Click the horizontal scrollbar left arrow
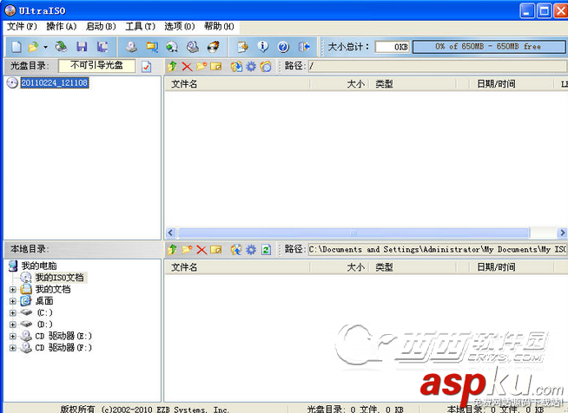This screenshot has width=568, height=413. [171, 233]
